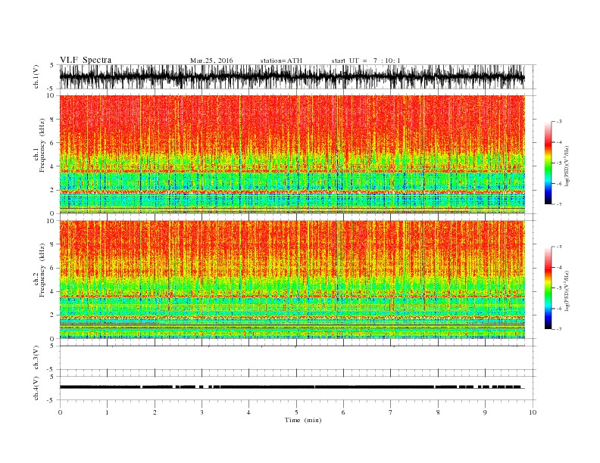Click the "ch.4(V)" axis label

tap(36, 388)
